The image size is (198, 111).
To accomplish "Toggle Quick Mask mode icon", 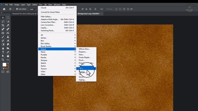I will (x=3, y=72).
